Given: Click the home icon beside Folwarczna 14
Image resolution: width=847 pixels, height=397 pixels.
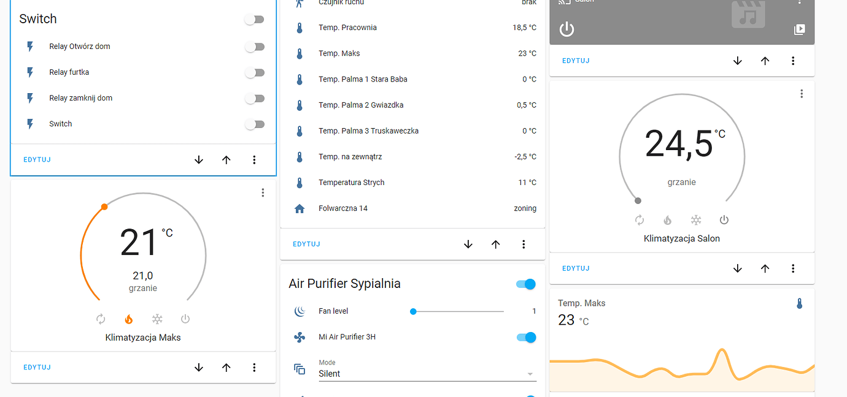Looking at the screenshot, I should pos(299,208).
